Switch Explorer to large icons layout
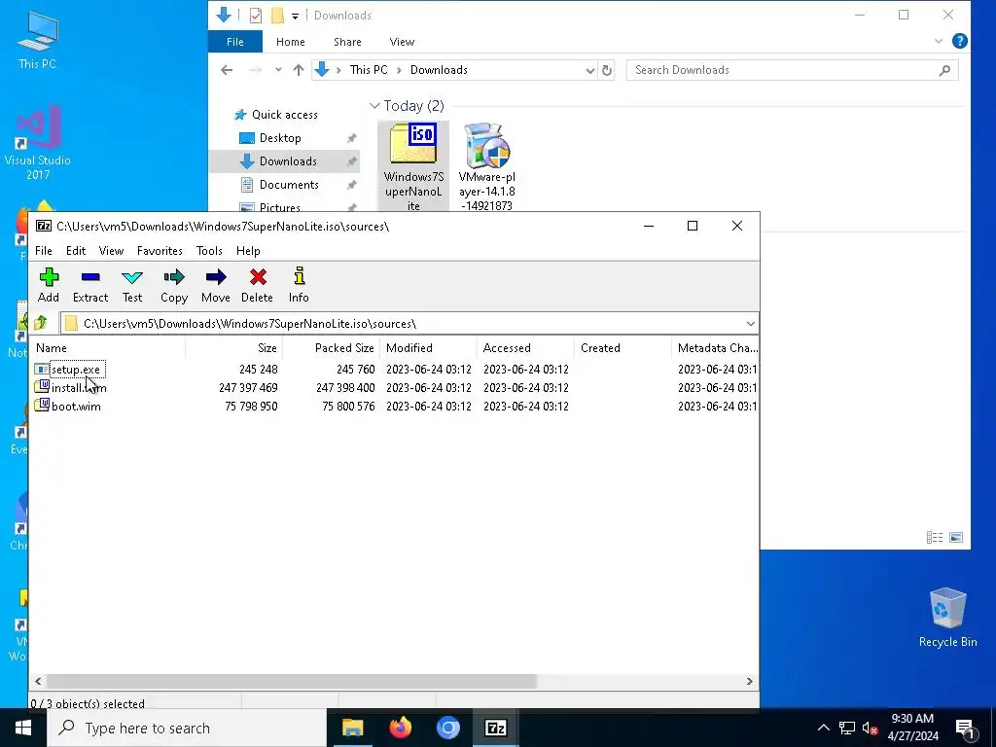 (x=956, y=537)
